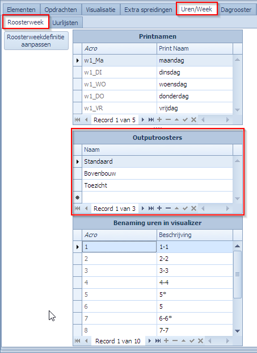Screen dimensions: 257x353
Task: Open the Visualisatie tab
Action: (100, 10)
